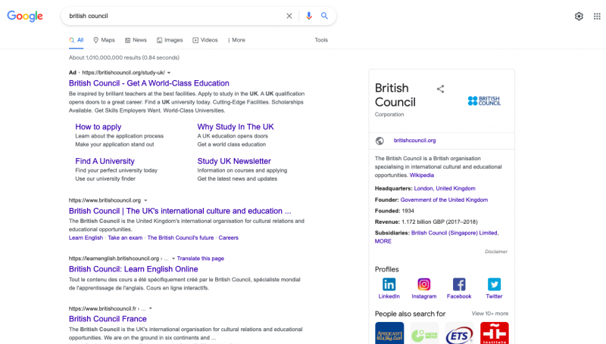606x344 pixels.
Task: Click the British Council logo image
Action: [x=484, y=101]
